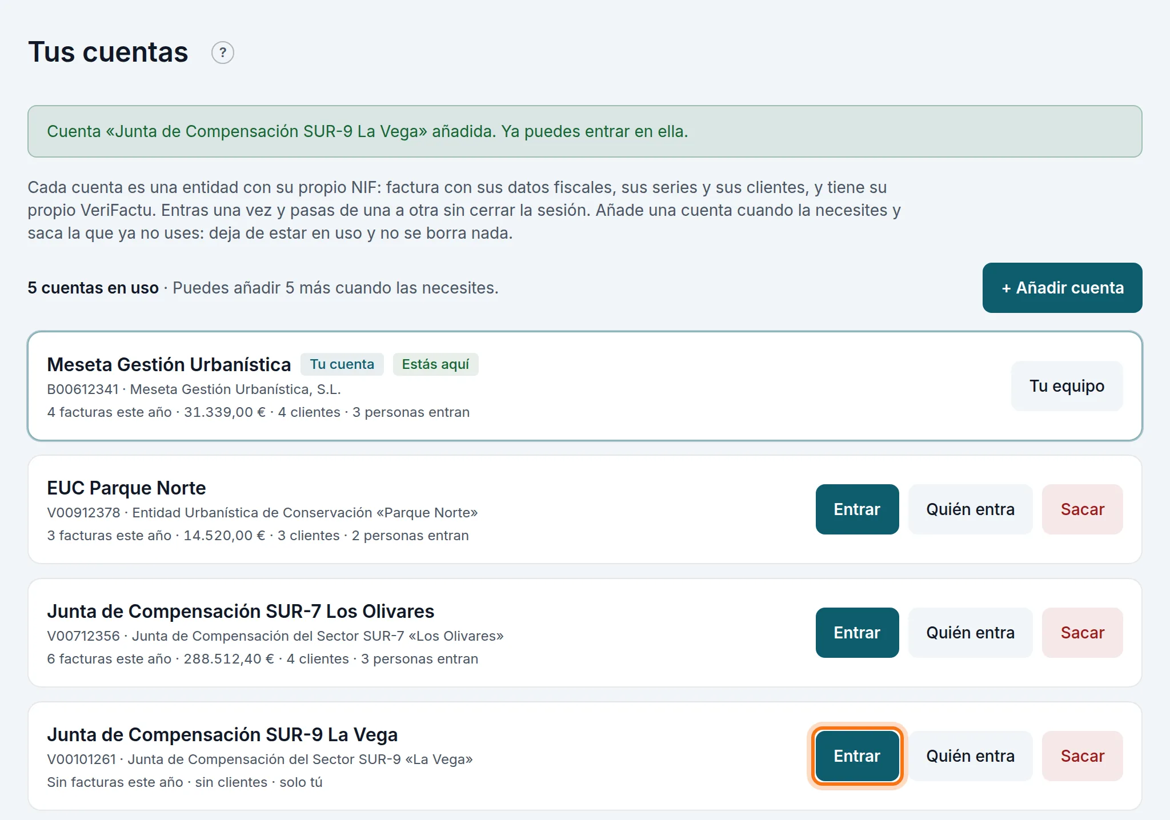Select NIF line B00612341 of Meseta
Image resolution: width=1170 pixels, height=820 pixels.
(194, 389)
